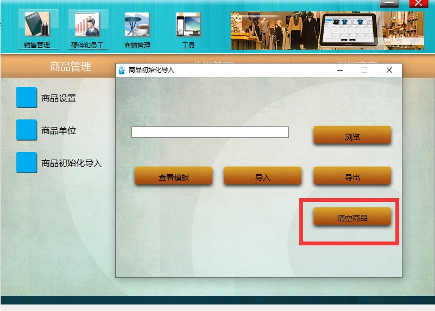The width and height of the screenshot is (435, 311).
Task: Minimize the 商品初始化导入 dialog
Action: (340, 70)
